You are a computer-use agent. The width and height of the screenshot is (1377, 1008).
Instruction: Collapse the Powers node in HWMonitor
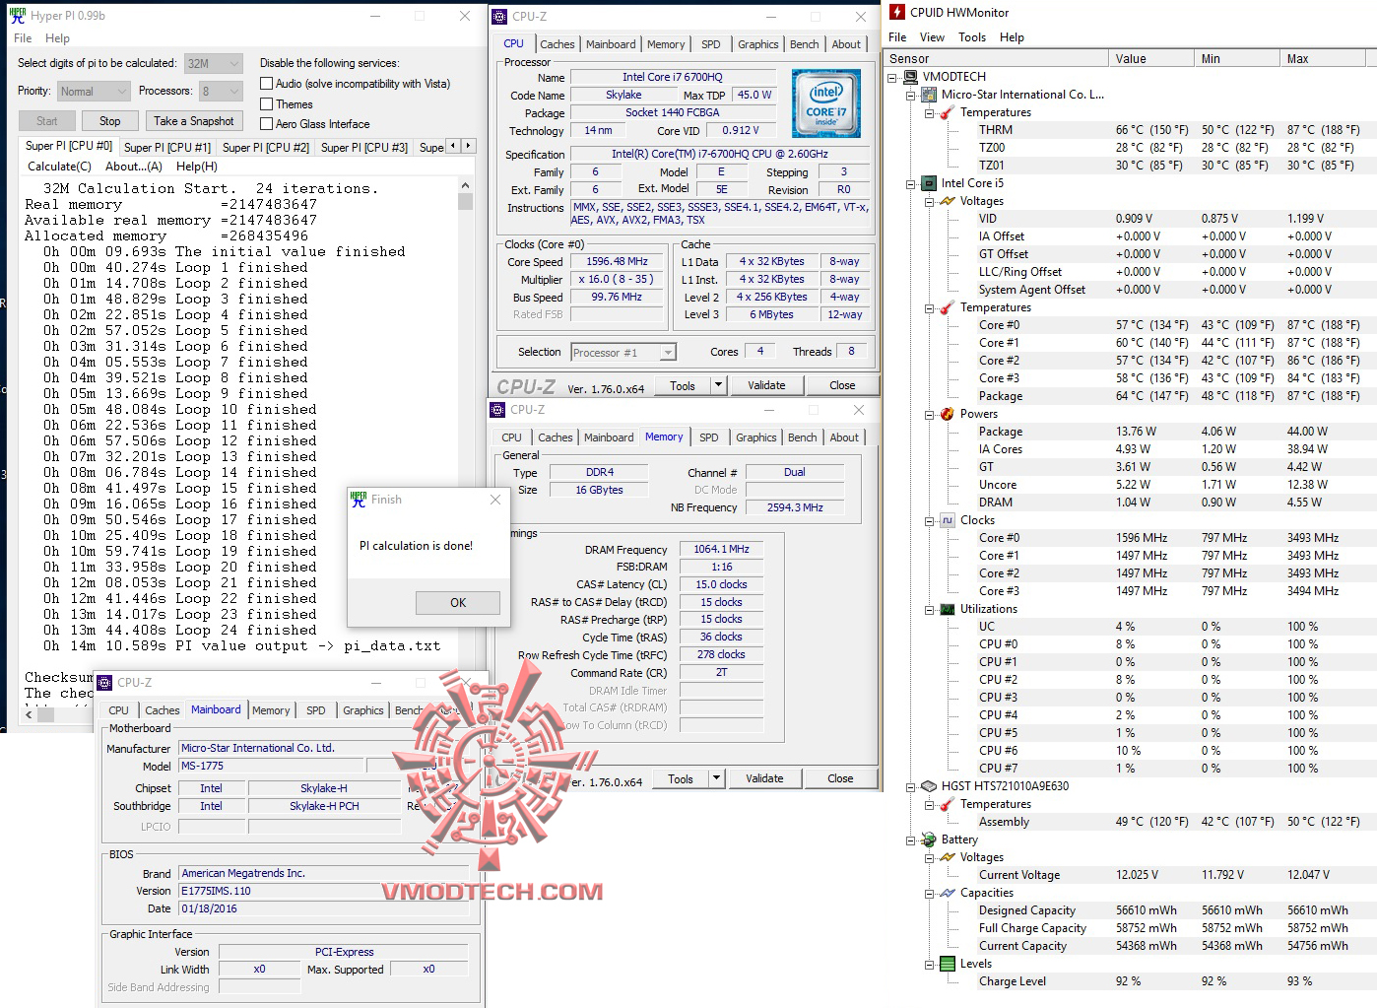pyautogui.click(x=930, y=414)
